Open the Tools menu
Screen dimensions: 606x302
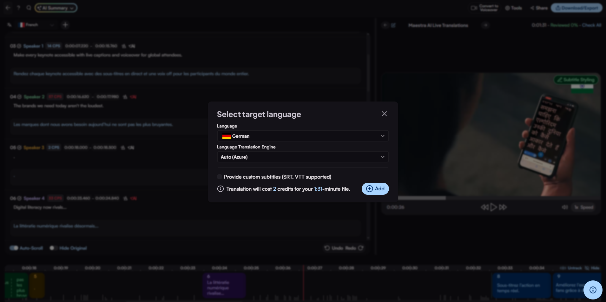513,8
